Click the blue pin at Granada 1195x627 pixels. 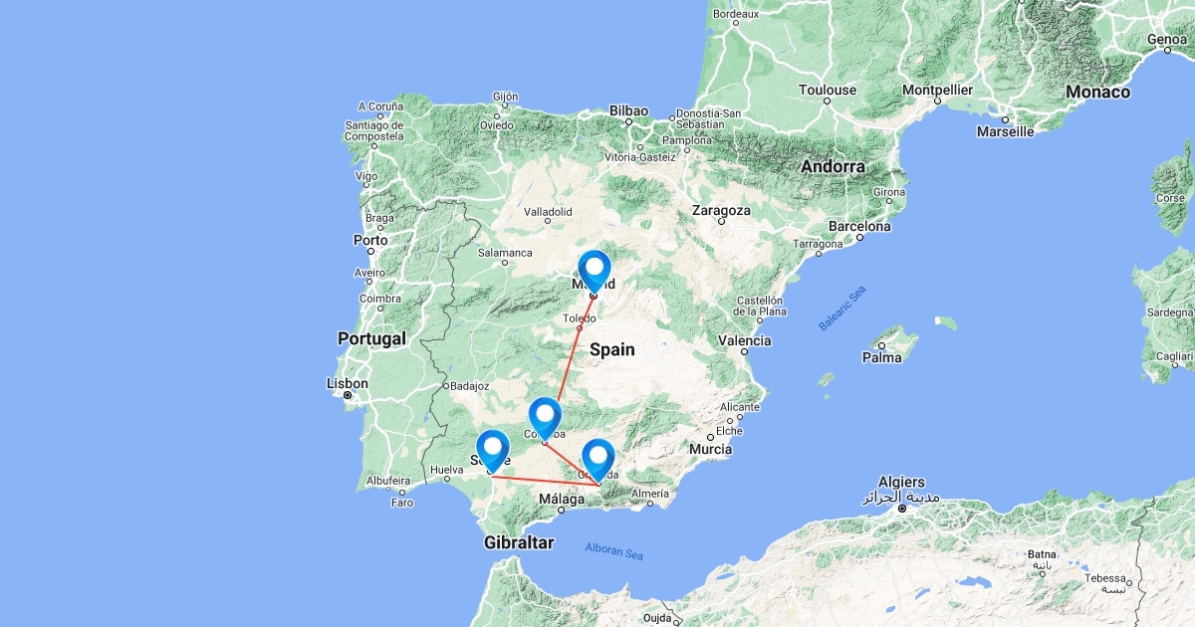click(597, 459)
